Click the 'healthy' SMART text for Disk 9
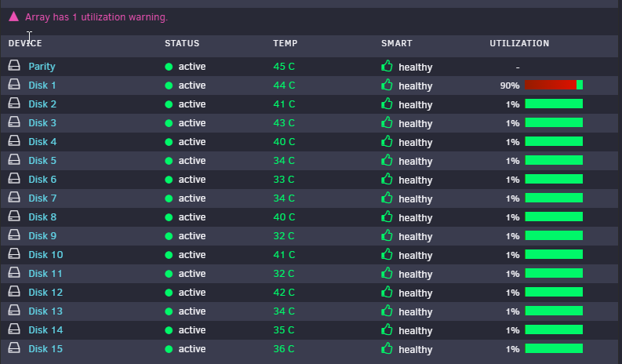Viewport: 622px width, 364px height. (416, 237)
